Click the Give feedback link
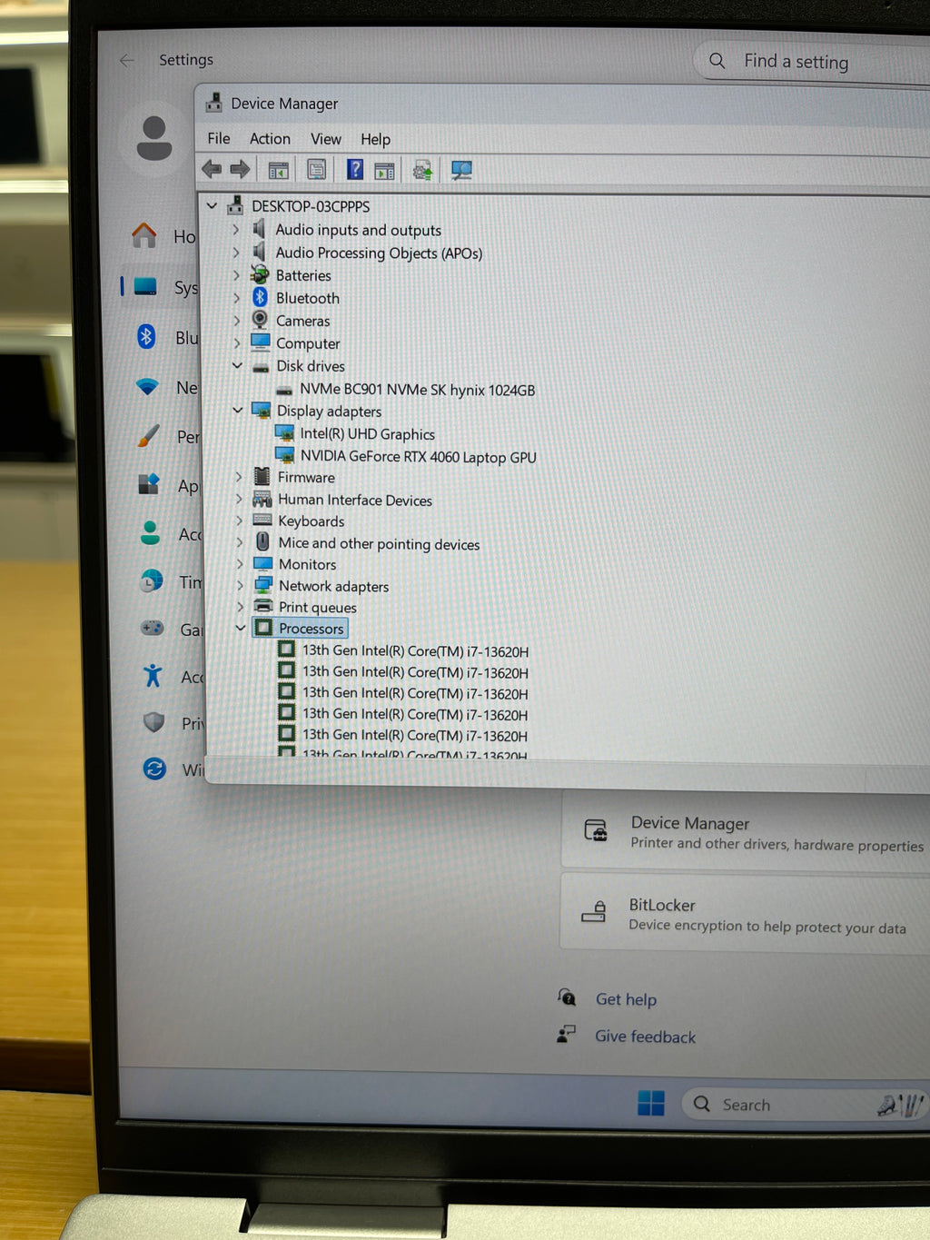The height and width of the screenshot is (1240, 930). click(x=646, y=1037)
